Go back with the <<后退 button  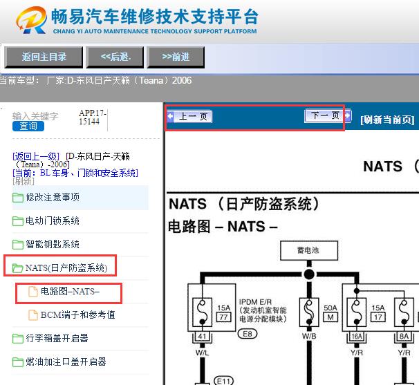[115, 57]
